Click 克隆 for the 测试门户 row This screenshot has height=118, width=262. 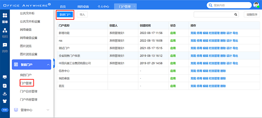click(193, 48)
